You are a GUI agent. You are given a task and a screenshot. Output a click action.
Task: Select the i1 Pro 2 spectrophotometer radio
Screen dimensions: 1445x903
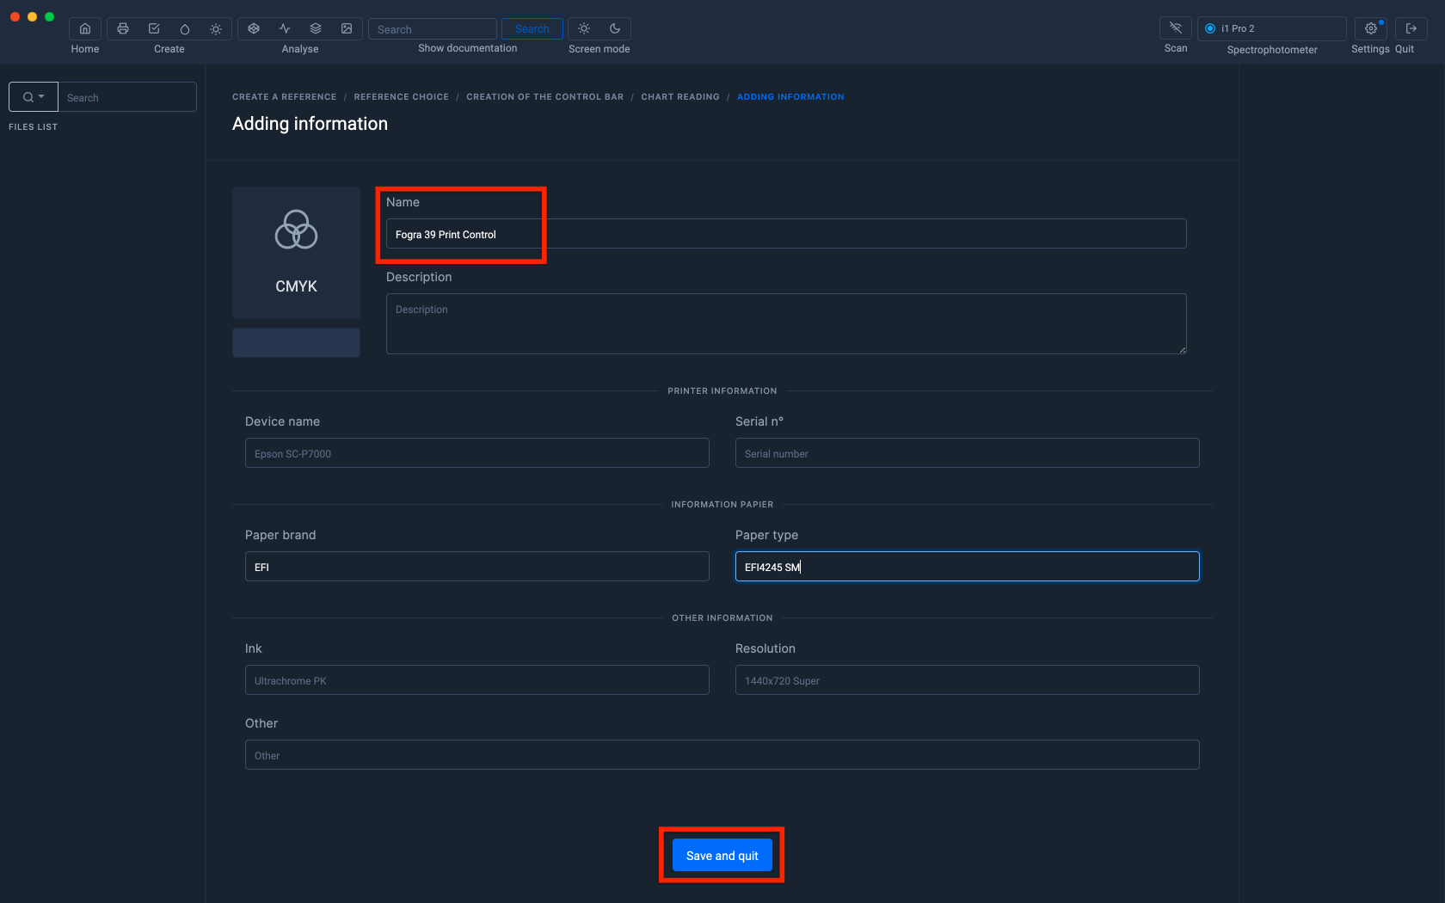(1210, 28)
